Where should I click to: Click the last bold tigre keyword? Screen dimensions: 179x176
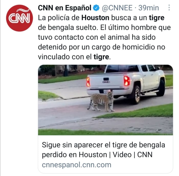[101, 57]
